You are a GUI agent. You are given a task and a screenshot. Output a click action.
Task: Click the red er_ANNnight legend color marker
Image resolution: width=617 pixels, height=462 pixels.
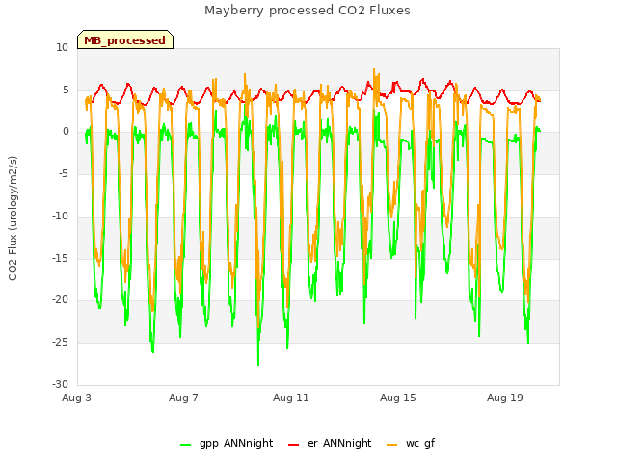pos(293,445)
